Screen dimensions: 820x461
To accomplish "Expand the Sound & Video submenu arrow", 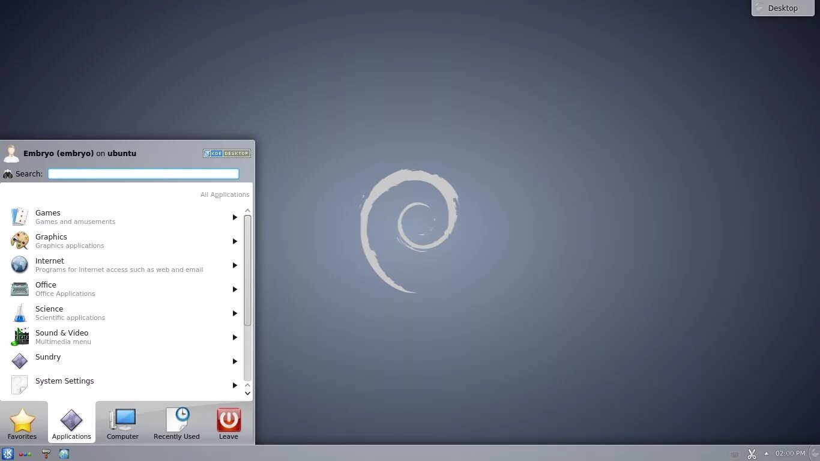I will 235,337.
